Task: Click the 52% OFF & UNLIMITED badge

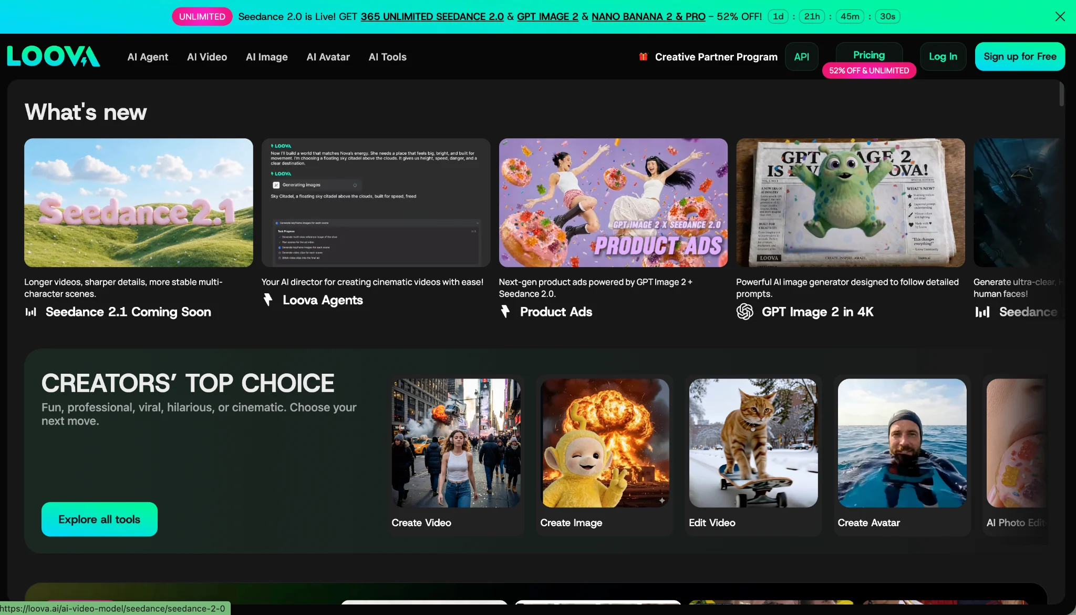Action: coord(869,70)
